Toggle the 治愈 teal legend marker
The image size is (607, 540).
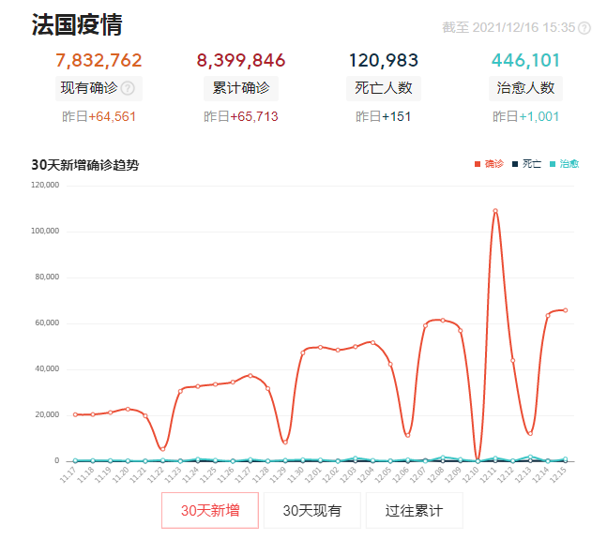pos(553,164)
